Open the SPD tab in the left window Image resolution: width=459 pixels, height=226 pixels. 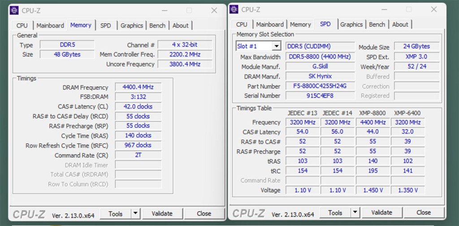click(106, 25)
